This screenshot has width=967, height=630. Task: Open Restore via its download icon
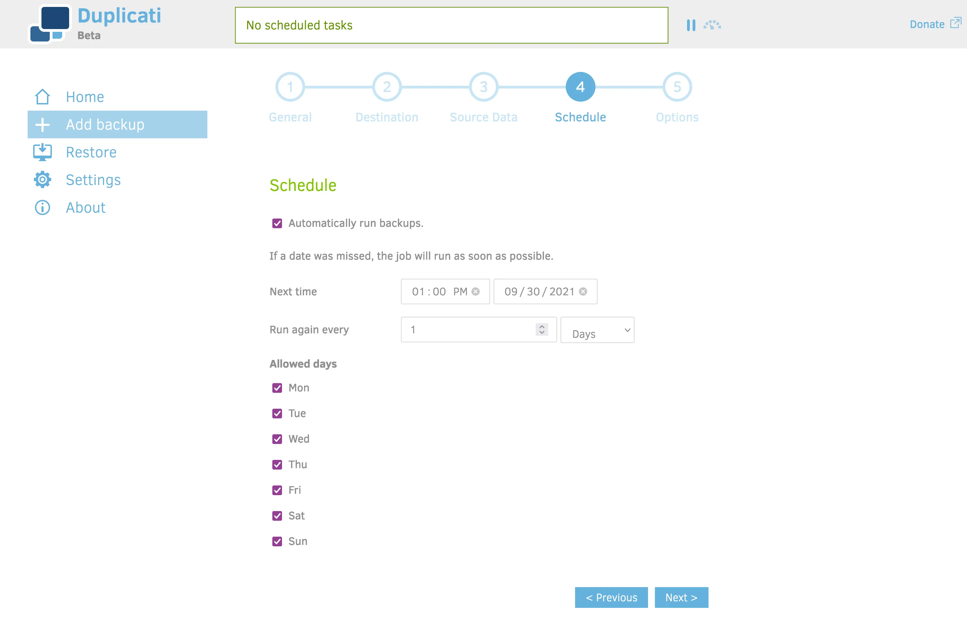[x=42, y=152]
